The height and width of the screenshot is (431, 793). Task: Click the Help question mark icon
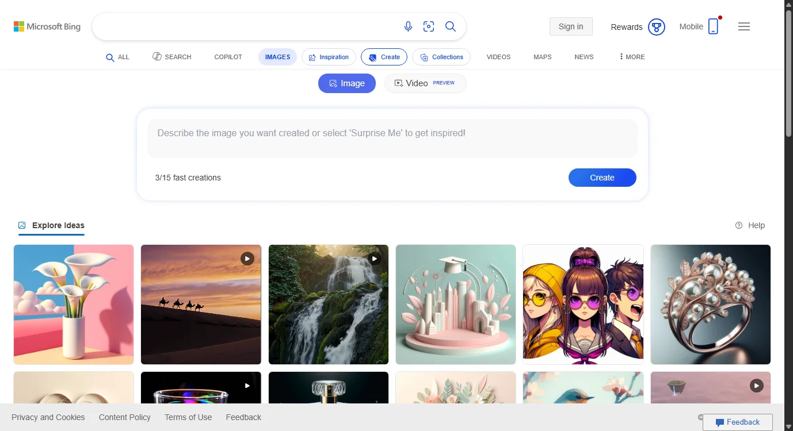pos(738,225)
